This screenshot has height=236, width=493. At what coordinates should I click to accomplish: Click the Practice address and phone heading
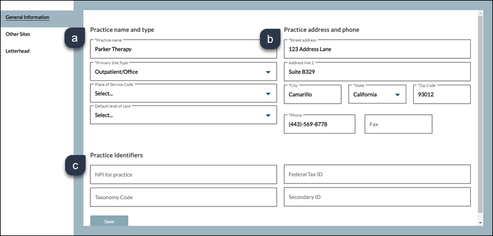pyautogui.click(x=321, y=30)
